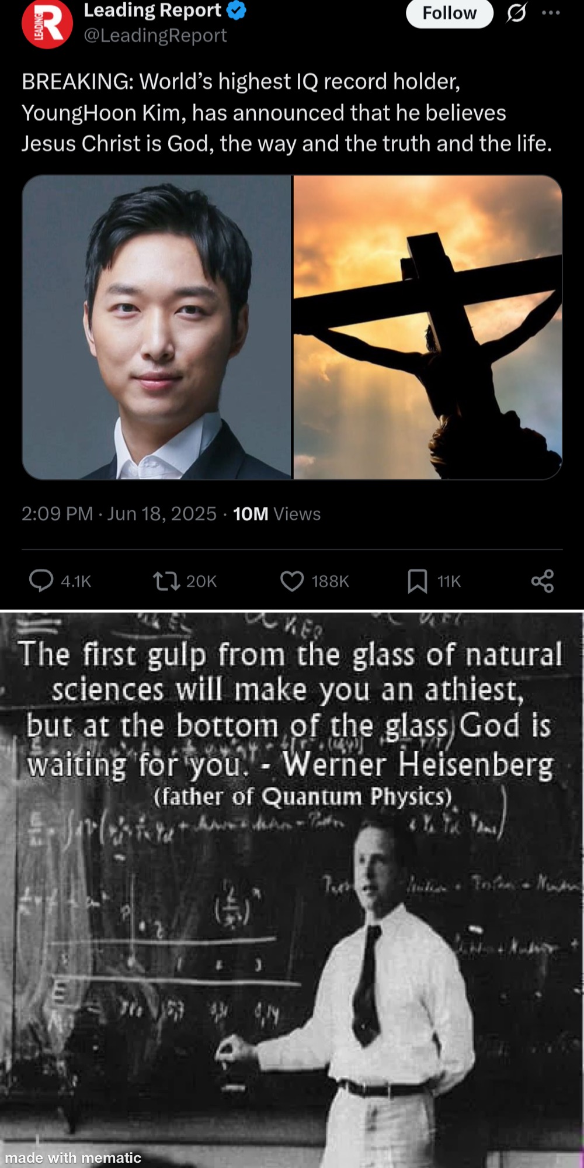Open the YoungHoon Kim portrait photo
Viewport: 584px width, 1168px height.
click(x=157, y=327)
